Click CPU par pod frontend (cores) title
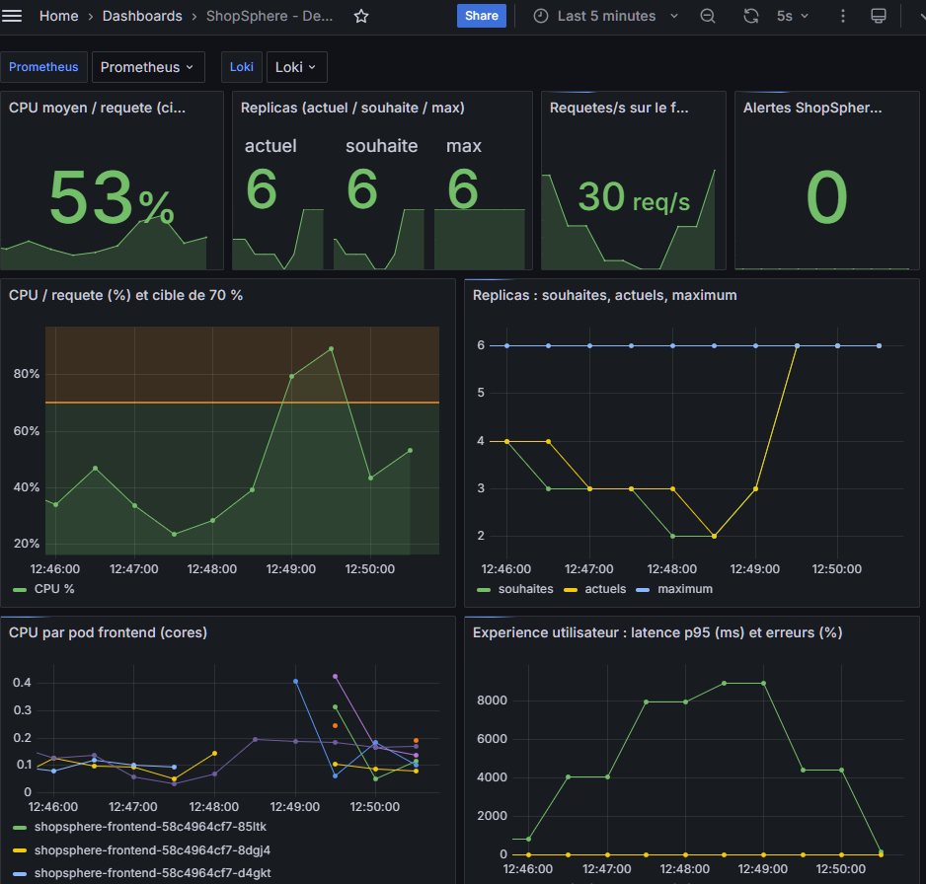 [108, 632]
